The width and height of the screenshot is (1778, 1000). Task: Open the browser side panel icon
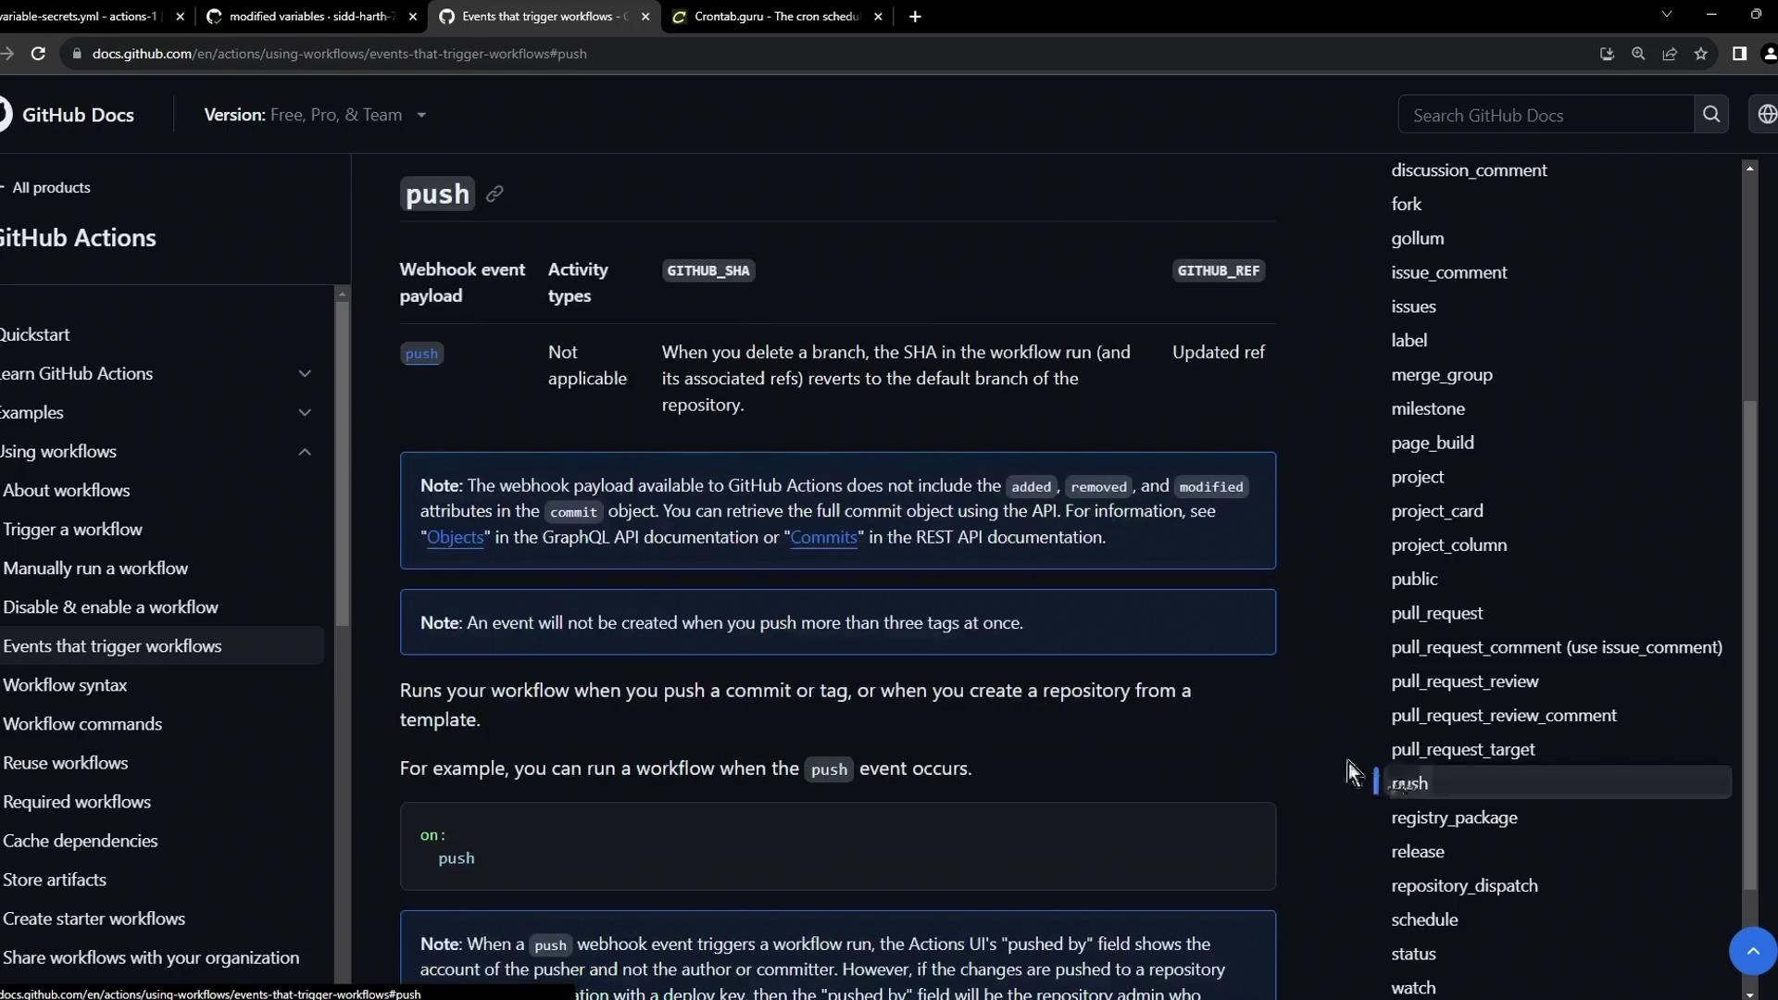(1739, 54)
